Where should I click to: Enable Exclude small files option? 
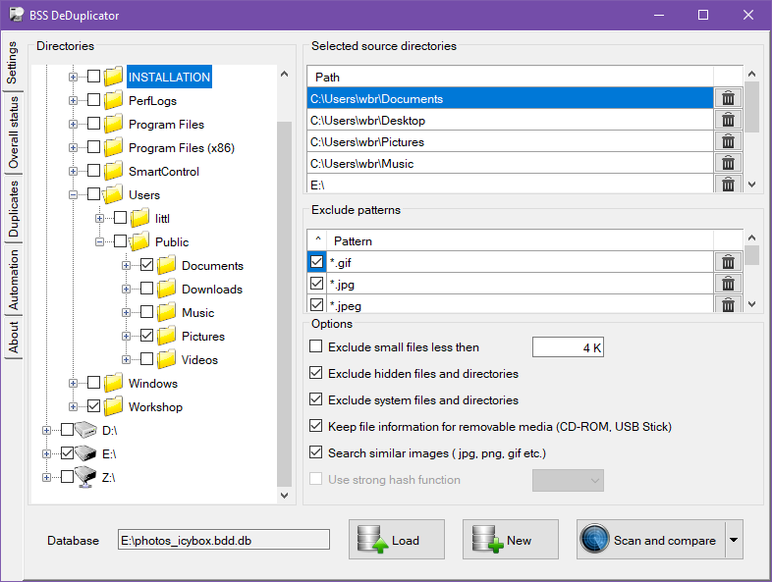(316, 346)
